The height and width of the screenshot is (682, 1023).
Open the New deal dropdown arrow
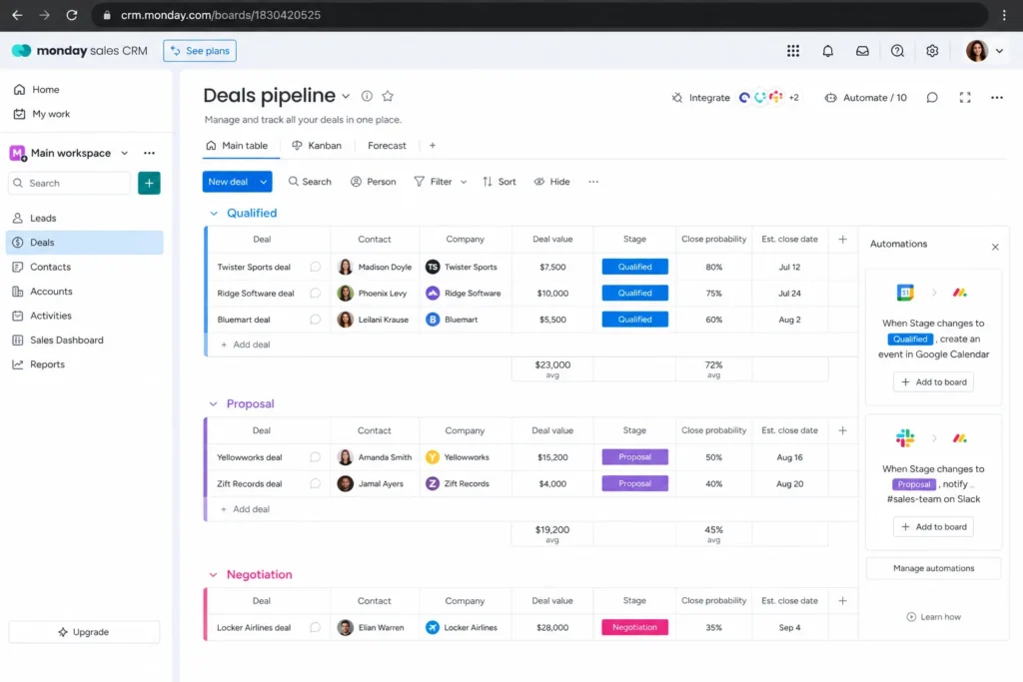coord(263,182)
